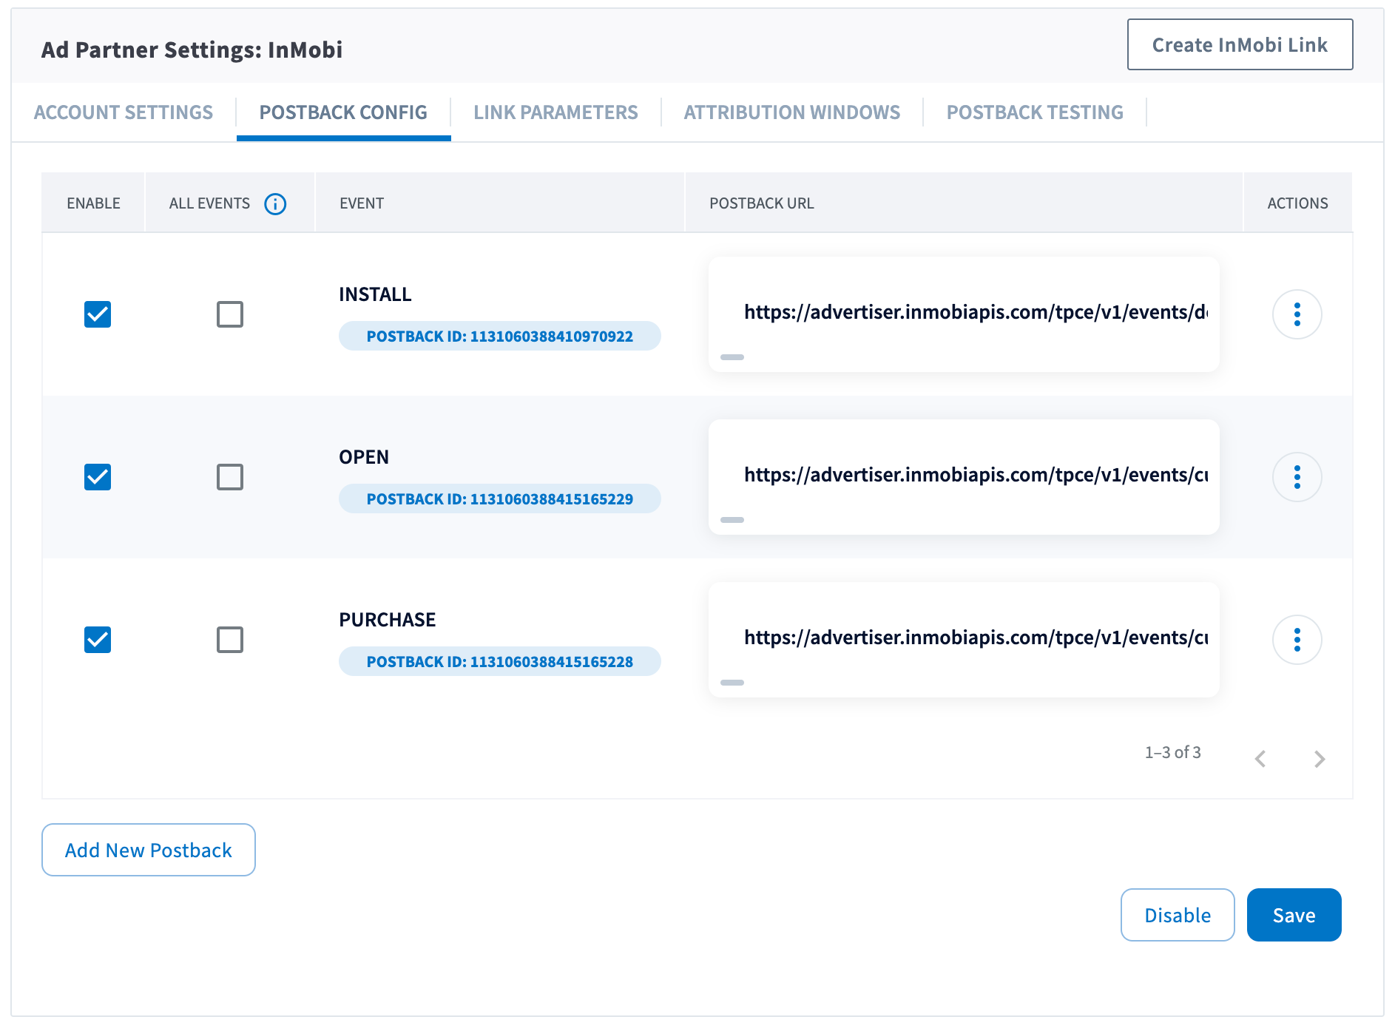
Task: Click the PURCHASE event name
Action: click(388, 620)
